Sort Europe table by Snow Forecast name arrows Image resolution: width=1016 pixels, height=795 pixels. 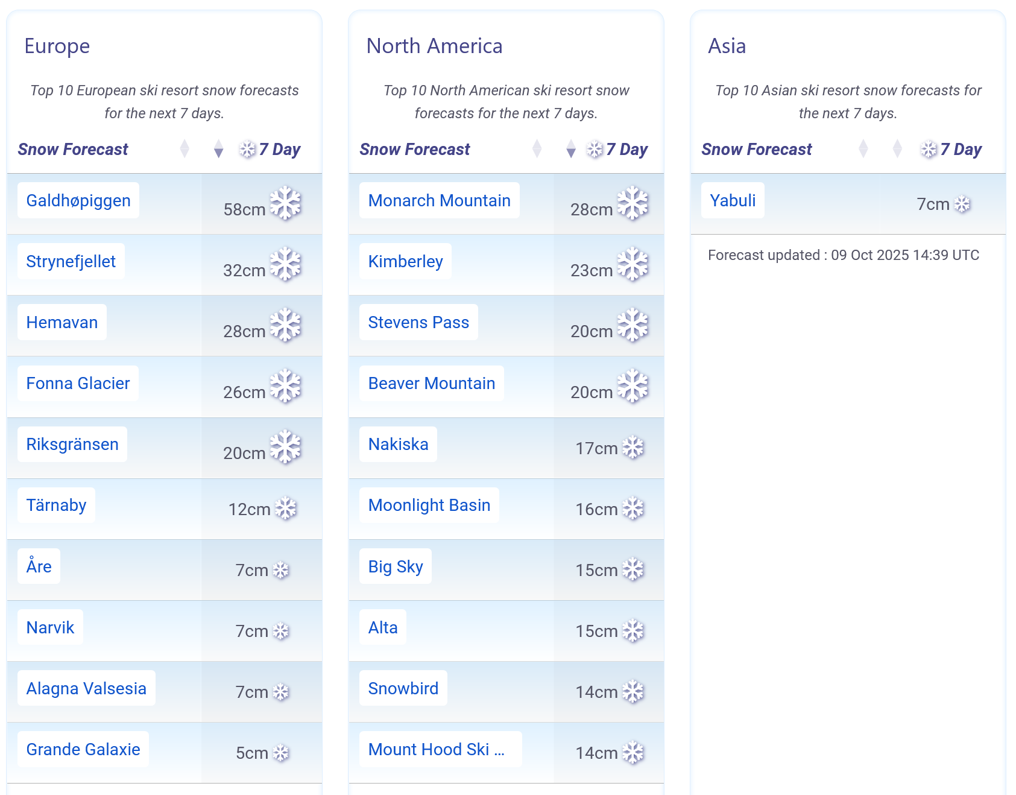[185, 149]
